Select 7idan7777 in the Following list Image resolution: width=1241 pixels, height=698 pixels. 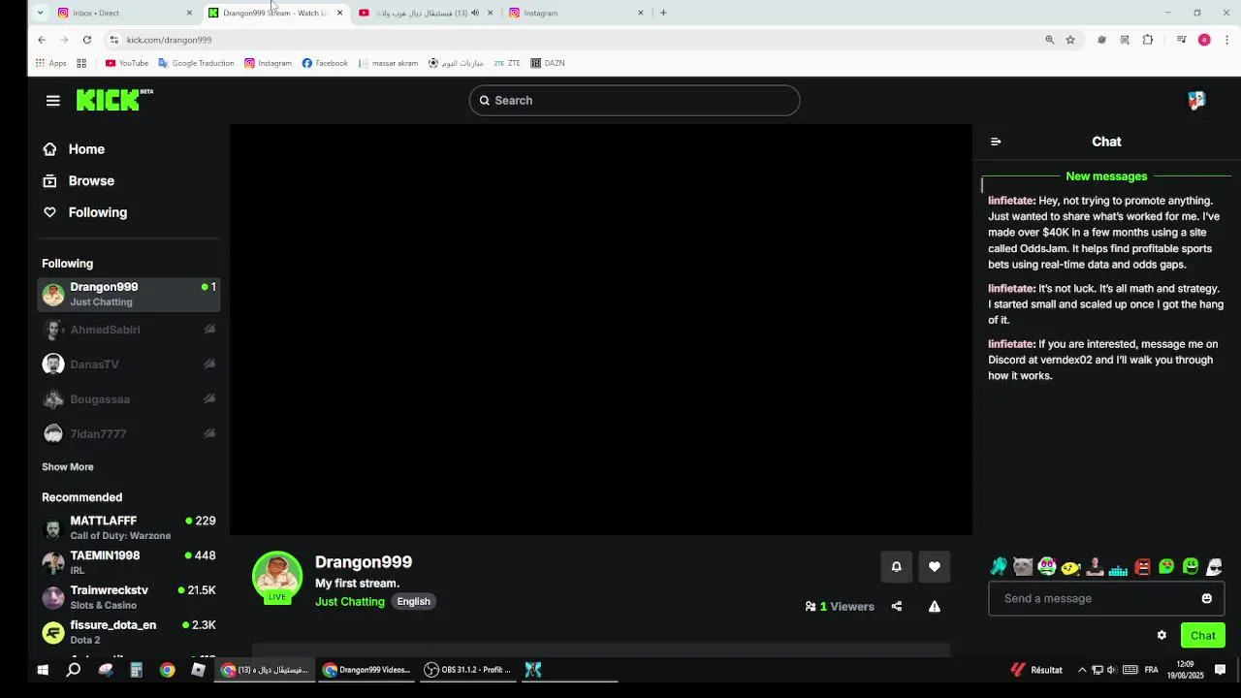129,434
